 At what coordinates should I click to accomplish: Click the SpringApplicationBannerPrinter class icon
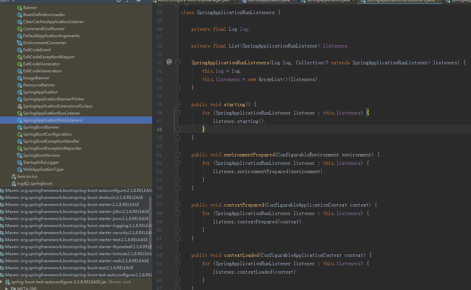[x=20, y=99]
